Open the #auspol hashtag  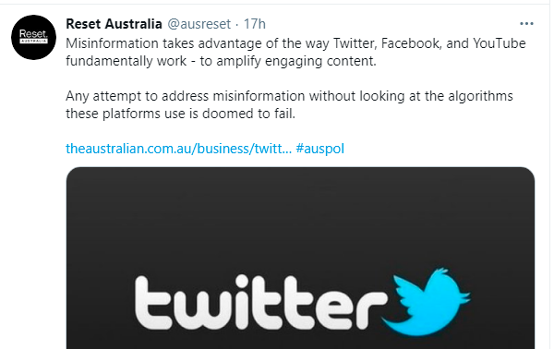tap(319, 149)
